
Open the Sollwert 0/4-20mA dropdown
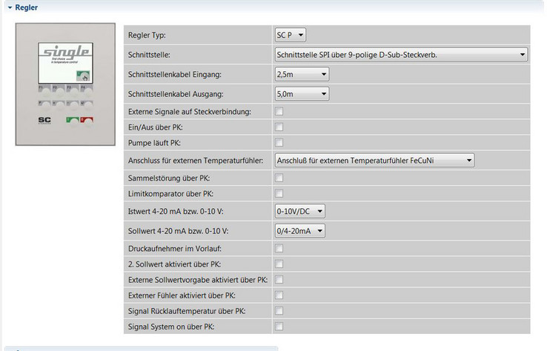point(300,231)
